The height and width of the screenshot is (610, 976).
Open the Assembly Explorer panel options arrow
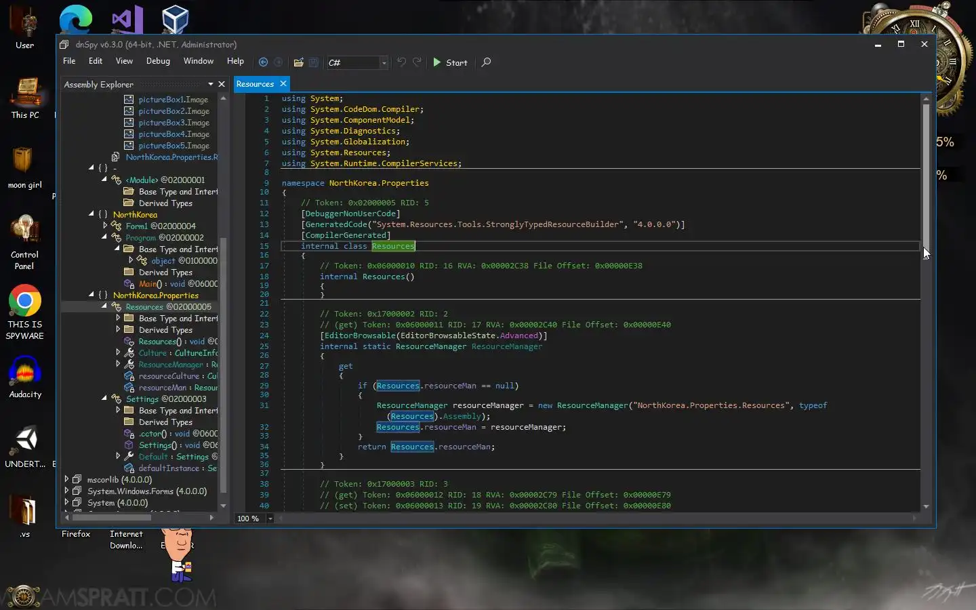(211, 84)
